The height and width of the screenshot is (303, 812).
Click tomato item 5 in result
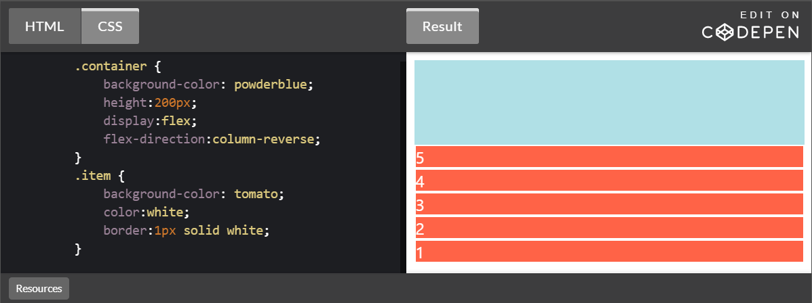pyautogui.click(x=608, y=157)
